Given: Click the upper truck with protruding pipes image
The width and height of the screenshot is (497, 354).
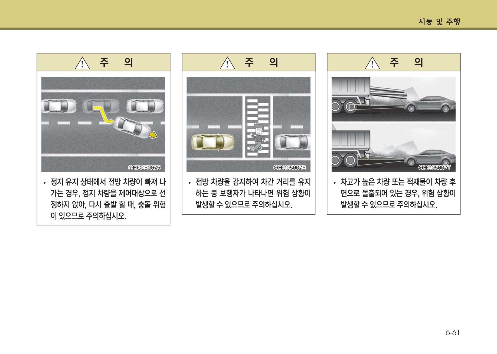Looking at the screenshot, I should 394,99.
